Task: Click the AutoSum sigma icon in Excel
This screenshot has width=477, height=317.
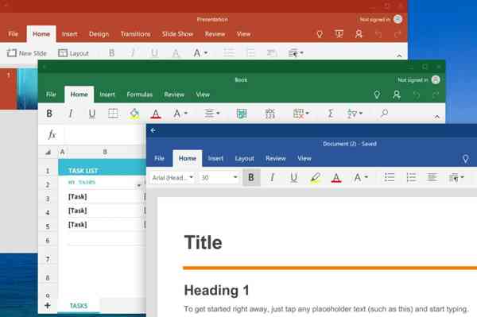Action: [331, 114]
